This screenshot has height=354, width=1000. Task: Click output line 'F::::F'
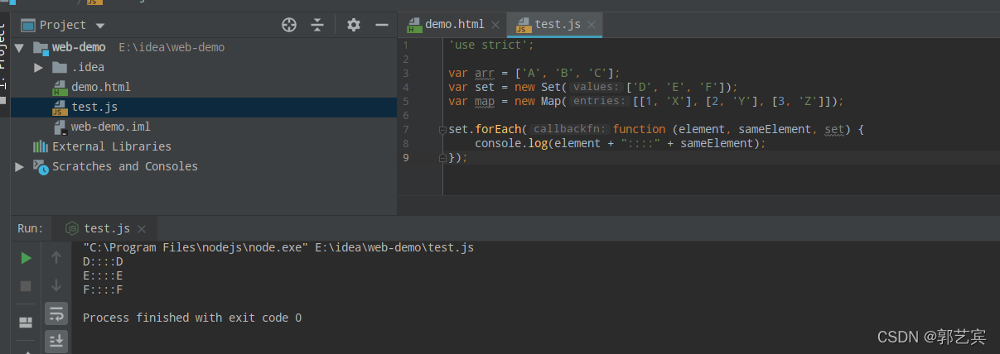pyautogui.click(x=103, y=290)
